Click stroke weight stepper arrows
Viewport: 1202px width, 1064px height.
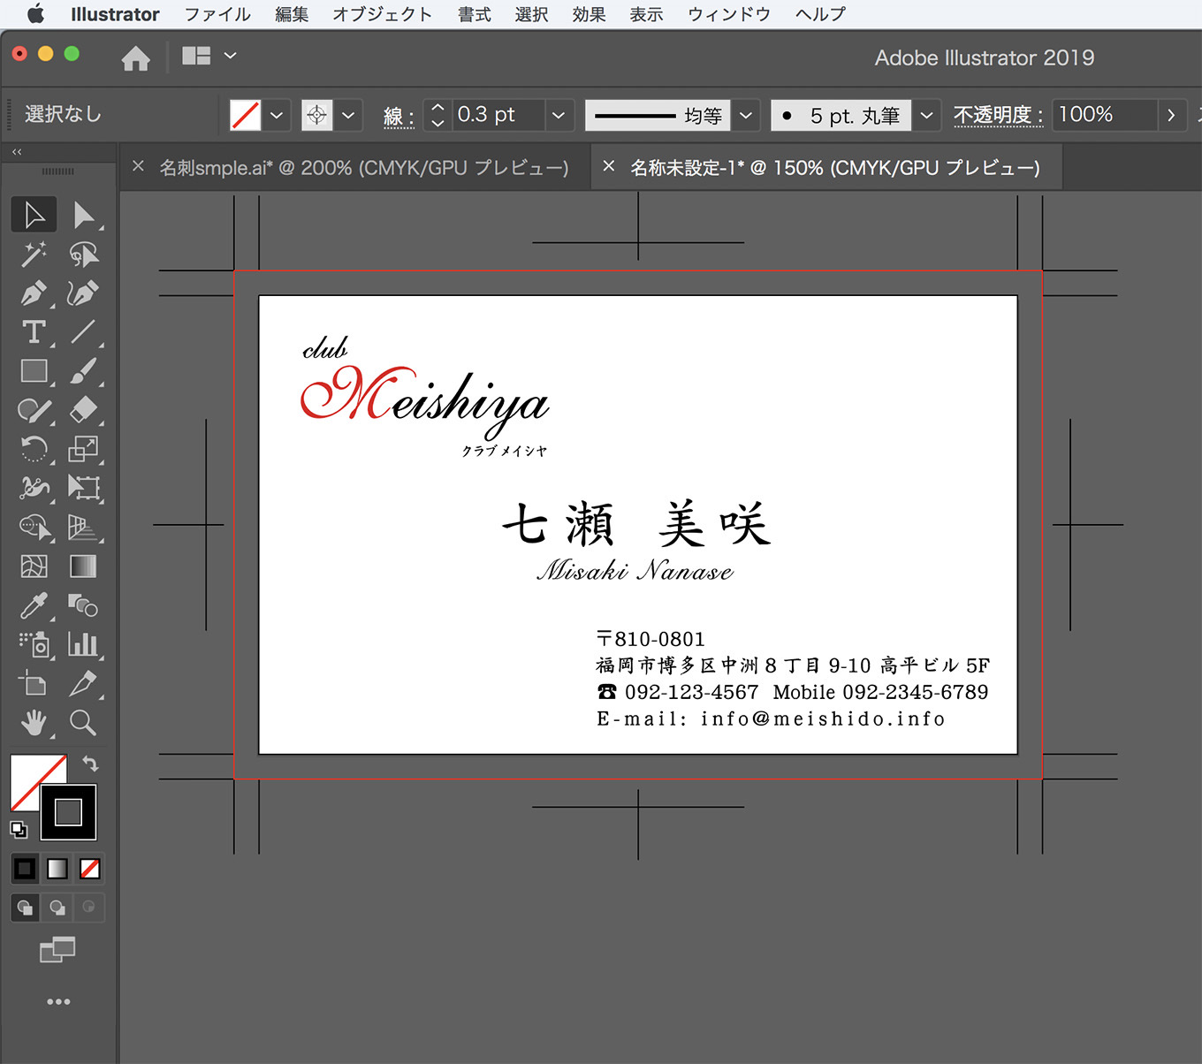(437, 115)
